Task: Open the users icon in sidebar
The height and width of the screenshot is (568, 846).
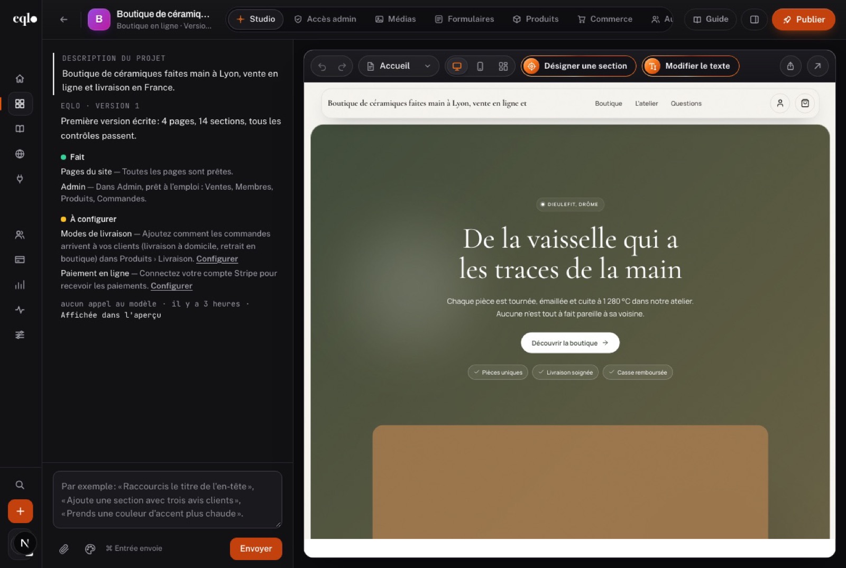Action: 20,235
